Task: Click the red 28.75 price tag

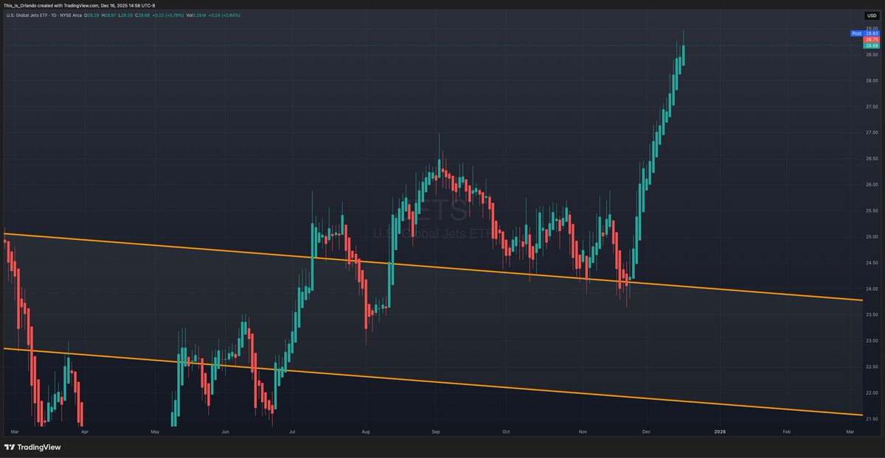Action: (x=871, y=39)
